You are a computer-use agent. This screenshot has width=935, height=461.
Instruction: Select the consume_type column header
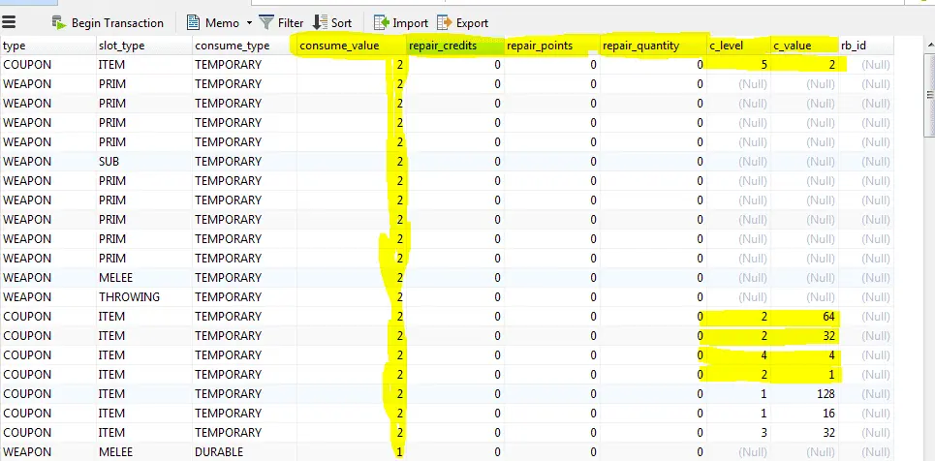coord(244,46)
